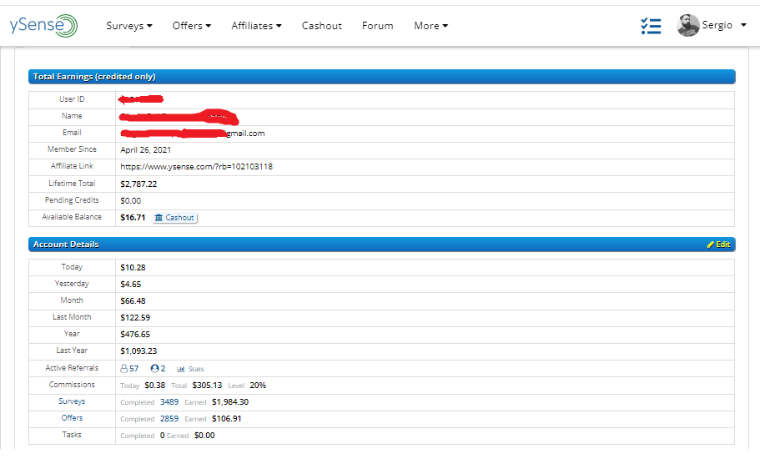Viewport: 760px width, 464px height.
Task: Click the pencil icon next to Edit
Action: [x=710, y=245]
